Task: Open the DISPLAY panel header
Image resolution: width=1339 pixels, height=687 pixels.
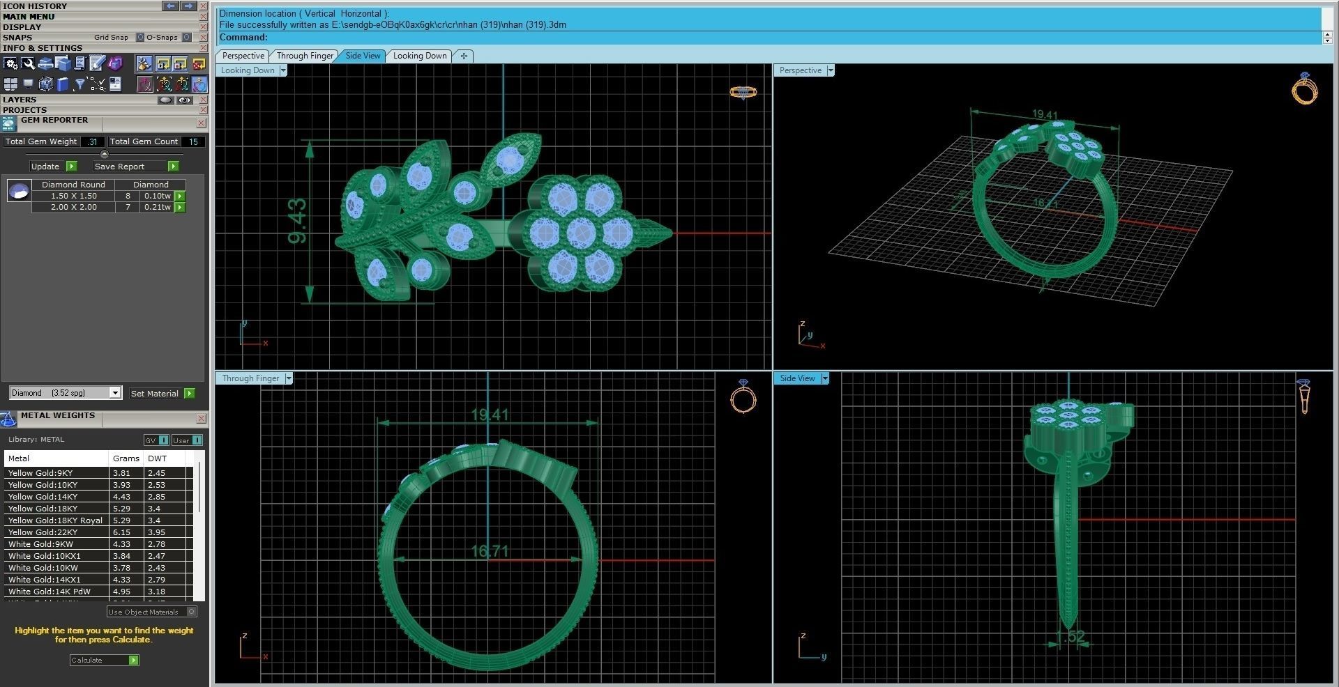Action: coord(22,26)
